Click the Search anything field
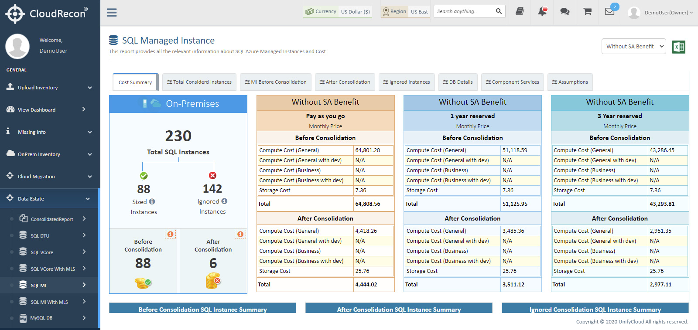 (x=464, y=11)
